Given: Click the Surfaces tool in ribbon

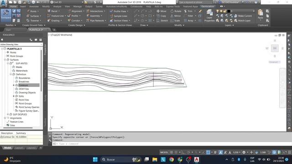Looking at the screenshot, I should pos(34,16).
